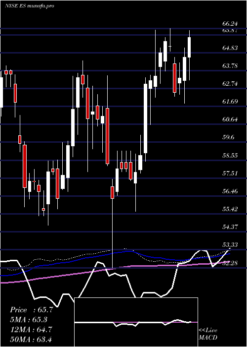
Task: Click the 66.24 price axis label
Action: (x=230, y=24)
